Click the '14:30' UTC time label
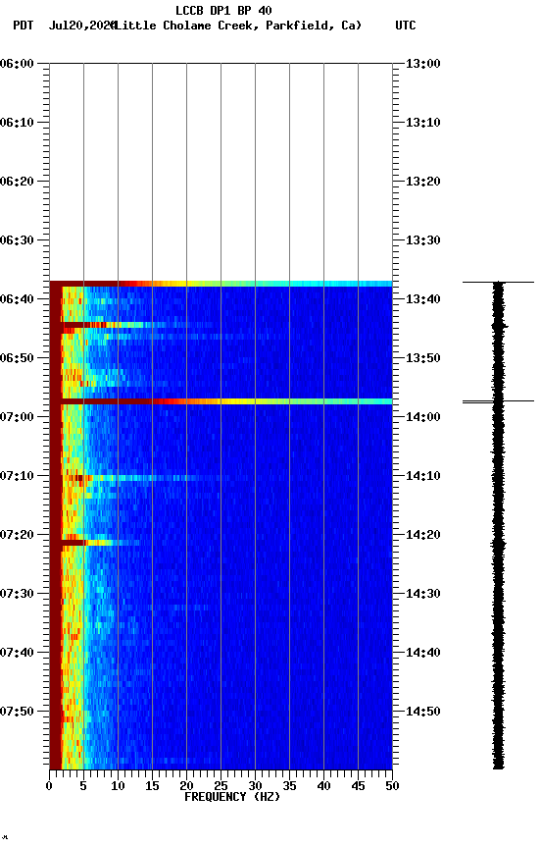The width and height of the screenshot is (541, 848). [x=423, y=594]
